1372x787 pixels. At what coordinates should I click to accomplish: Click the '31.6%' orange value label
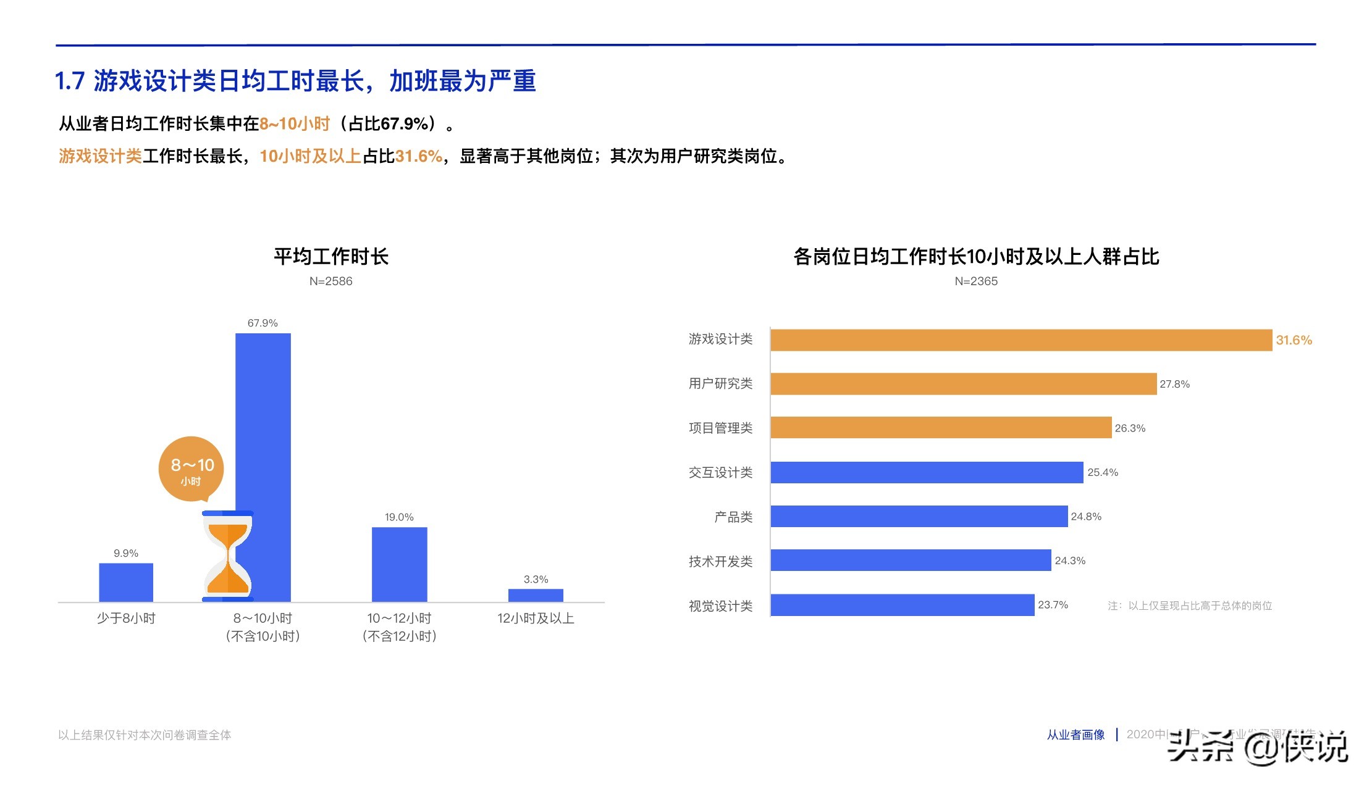tap(1294, 340)
